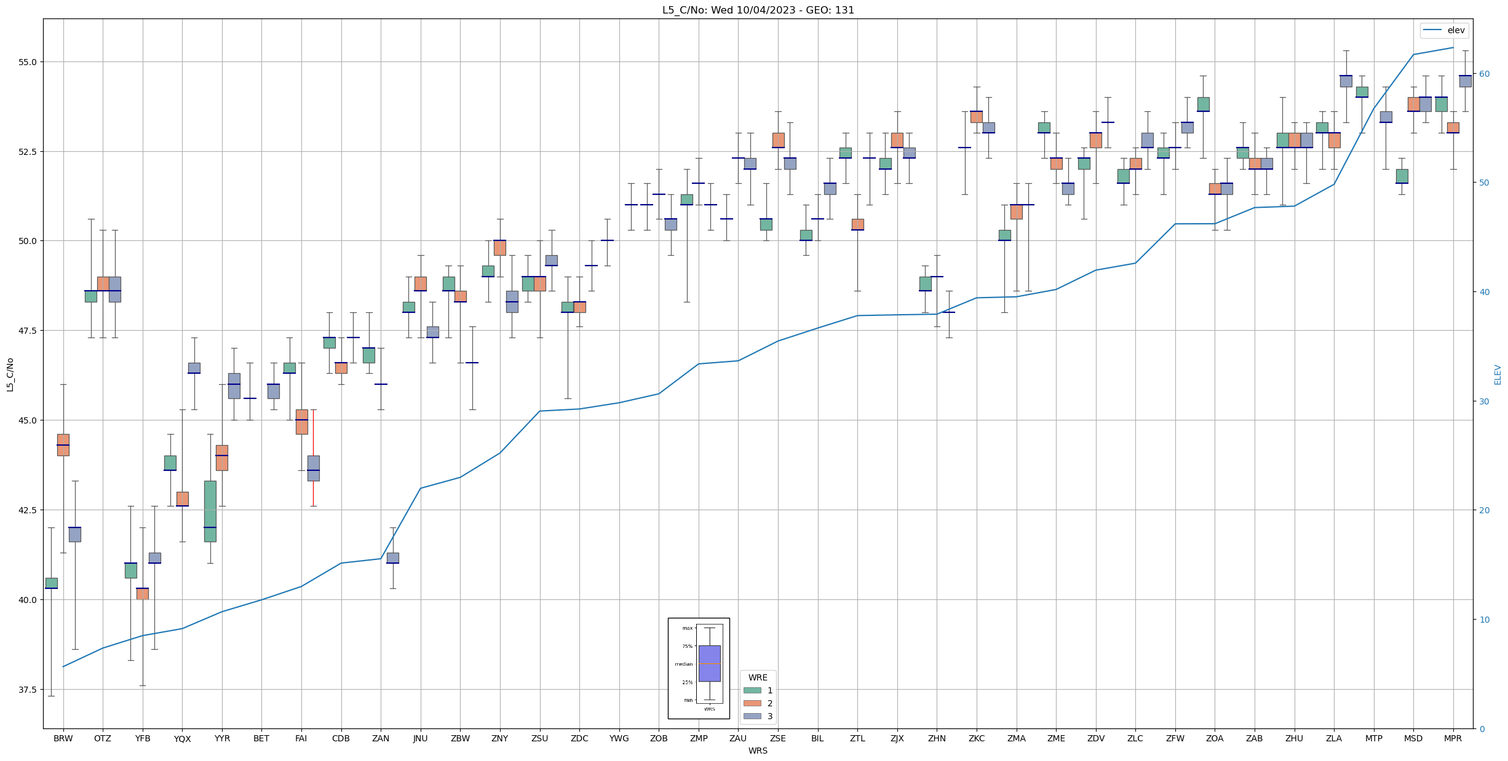
Task: Click the 'YYR' x-axis station label
Action: pos(222,738)
